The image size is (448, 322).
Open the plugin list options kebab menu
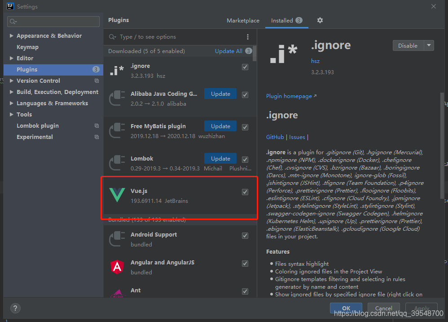[x=248, y=37]
